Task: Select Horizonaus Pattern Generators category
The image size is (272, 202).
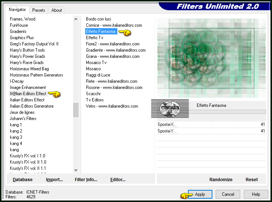Action: coord(37,75)
